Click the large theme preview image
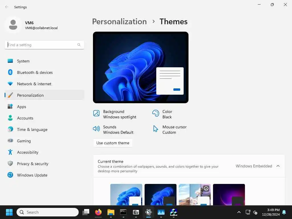Screen dimensions: 292x219 pos(141,67)
